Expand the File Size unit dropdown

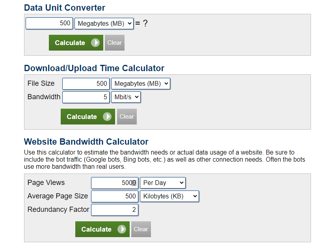(141, 83)
